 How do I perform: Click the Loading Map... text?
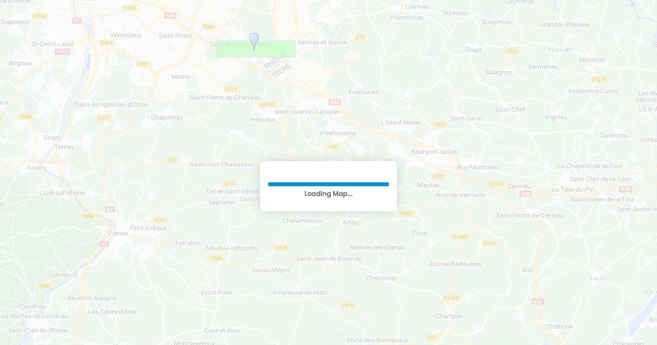pos(328,194)
